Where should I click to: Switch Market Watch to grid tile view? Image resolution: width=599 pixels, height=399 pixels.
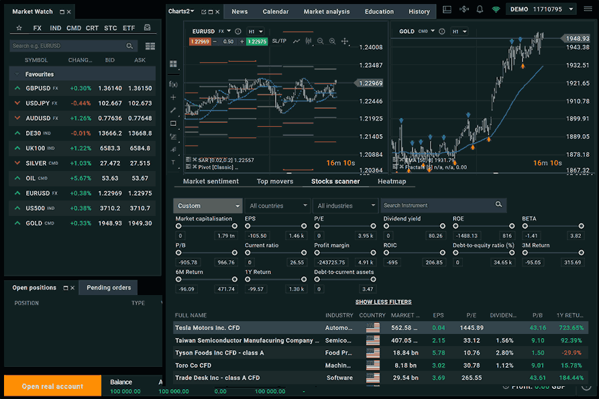[150, 46]
